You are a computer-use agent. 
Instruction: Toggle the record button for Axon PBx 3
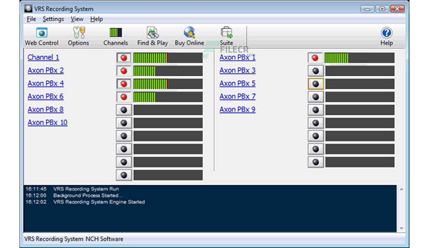coord(316,71)
